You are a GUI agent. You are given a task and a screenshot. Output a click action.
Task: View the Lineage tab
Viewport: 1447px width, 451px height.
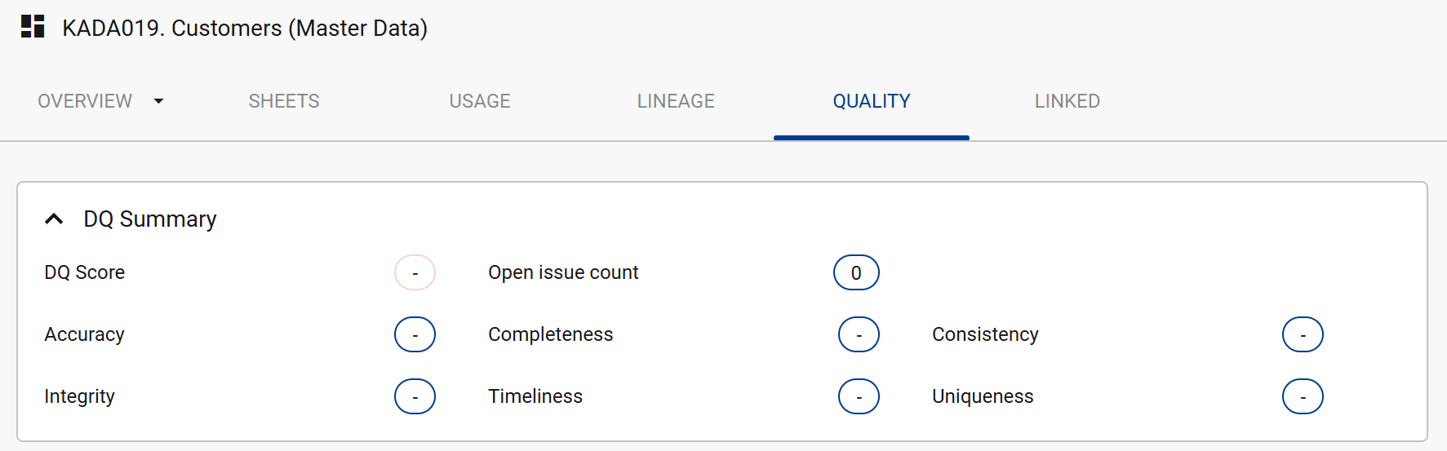coord(676,101)
